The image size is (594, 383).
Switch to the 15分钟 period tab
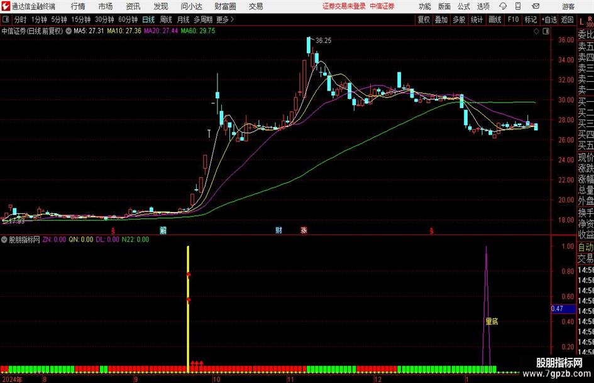(x=80, y=19)
